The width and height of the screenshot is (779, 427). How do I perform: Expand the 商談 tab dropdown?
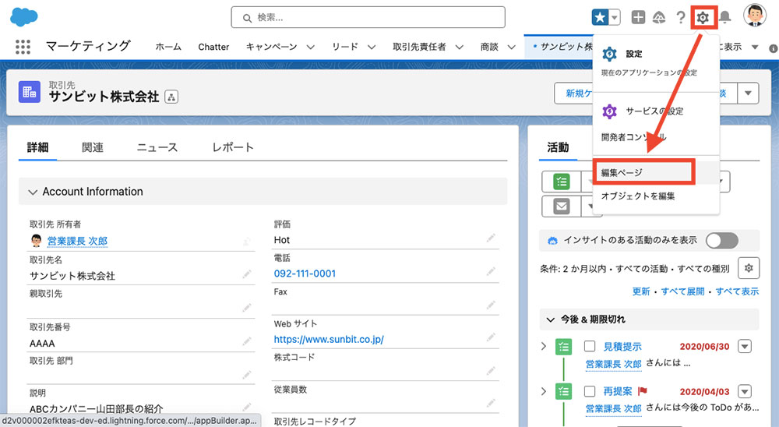coord(511,48)
